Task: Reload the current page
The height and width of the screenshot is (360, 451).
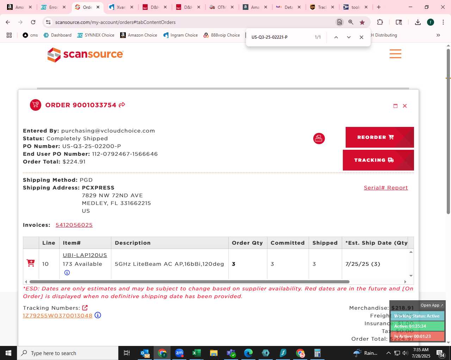Action: click(33, 22)
